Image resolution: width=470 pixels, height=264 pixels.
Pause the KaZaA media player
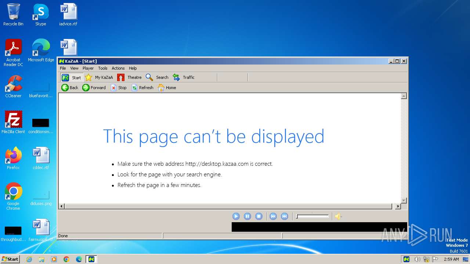tap(247, 216)
